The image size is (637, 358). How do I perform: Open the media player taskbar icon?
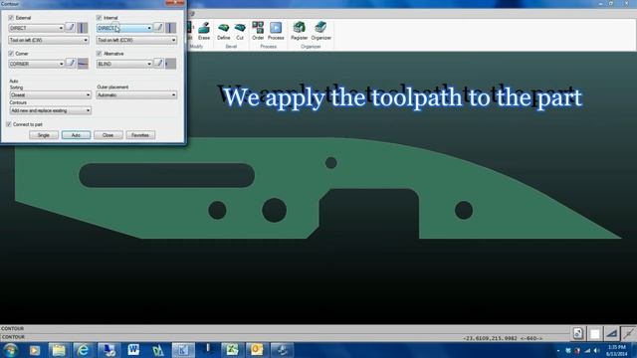point(34,350)
